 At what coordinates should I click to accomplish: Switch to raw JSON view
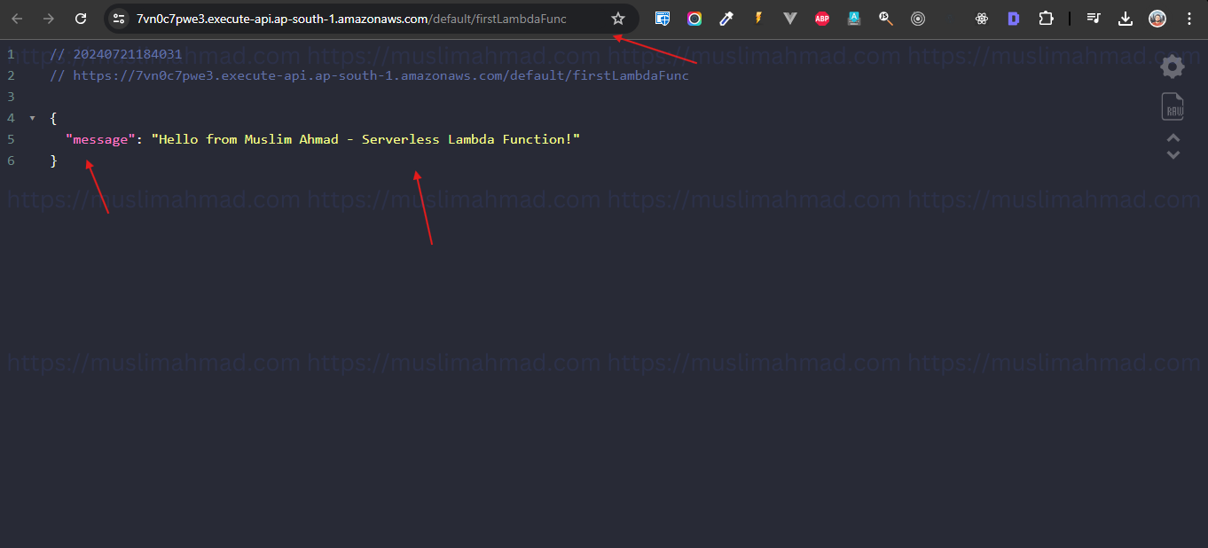click(1172, 106)
